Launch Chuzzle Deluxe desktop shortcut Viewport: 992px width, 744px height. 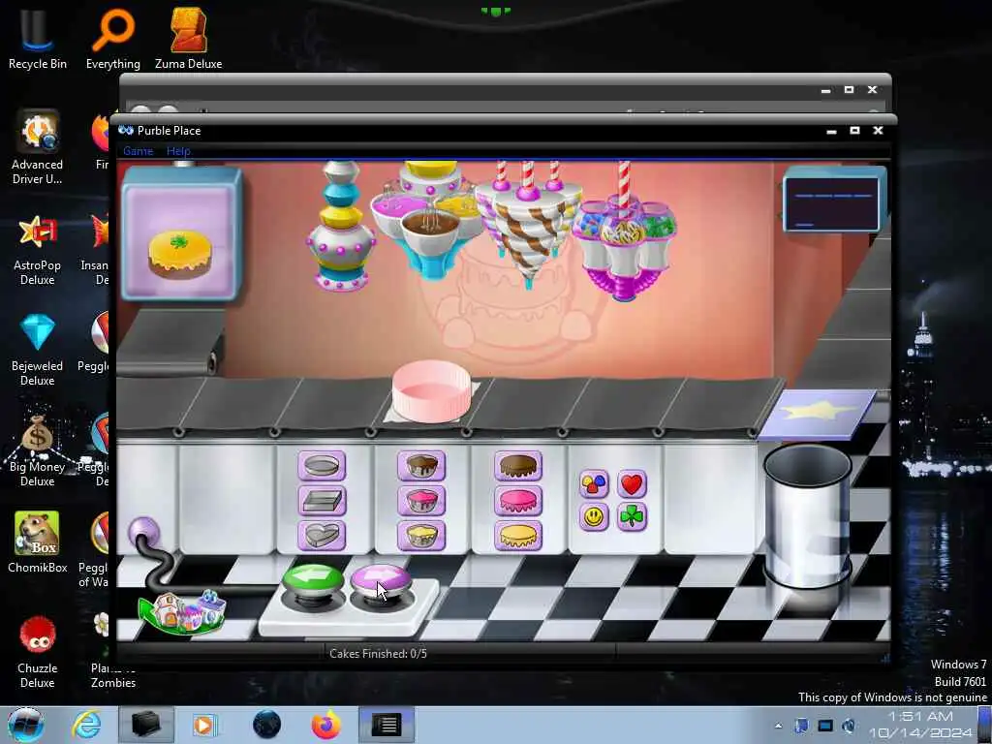pos(38,652)
